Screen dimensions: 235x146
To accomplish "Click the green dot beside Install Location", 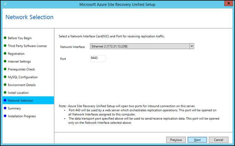I will 5,92.
